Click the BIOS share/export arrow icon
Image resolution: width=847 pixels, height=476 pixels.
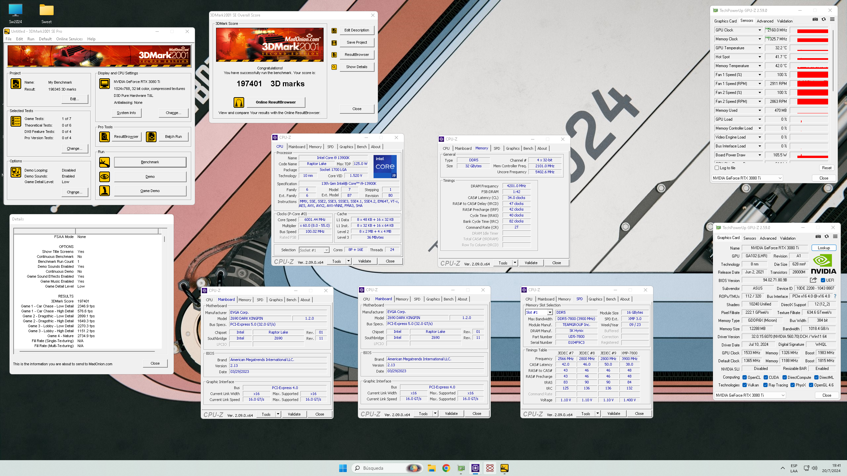pos(813,280)
